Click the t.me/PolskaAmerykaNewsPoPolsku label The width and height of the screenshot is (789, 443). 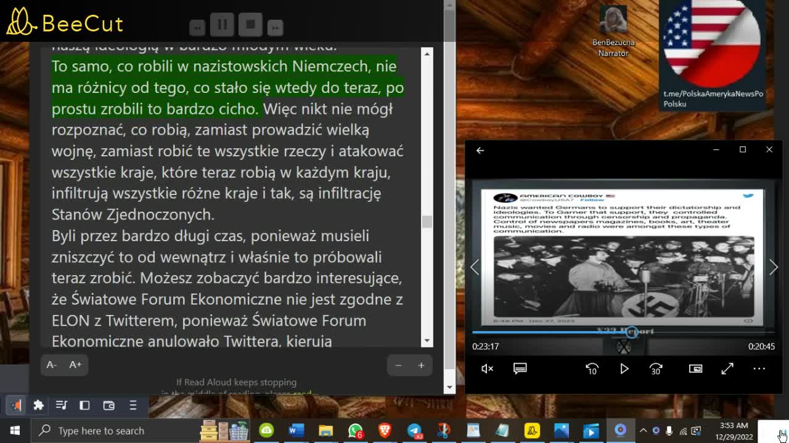tap(713, 99)
